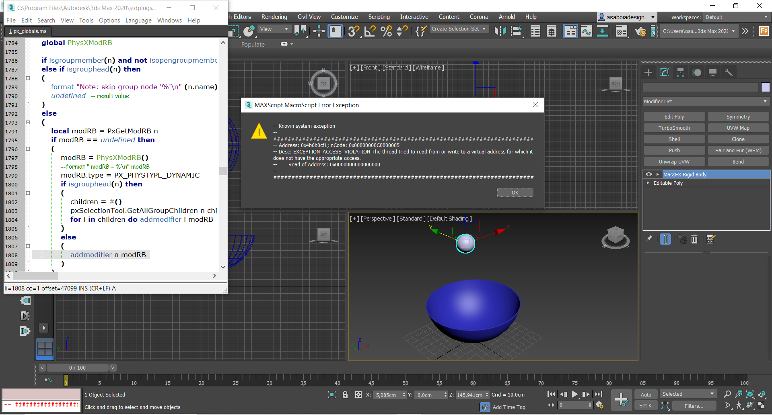Open the Scripting menu

tap(379, 17)
